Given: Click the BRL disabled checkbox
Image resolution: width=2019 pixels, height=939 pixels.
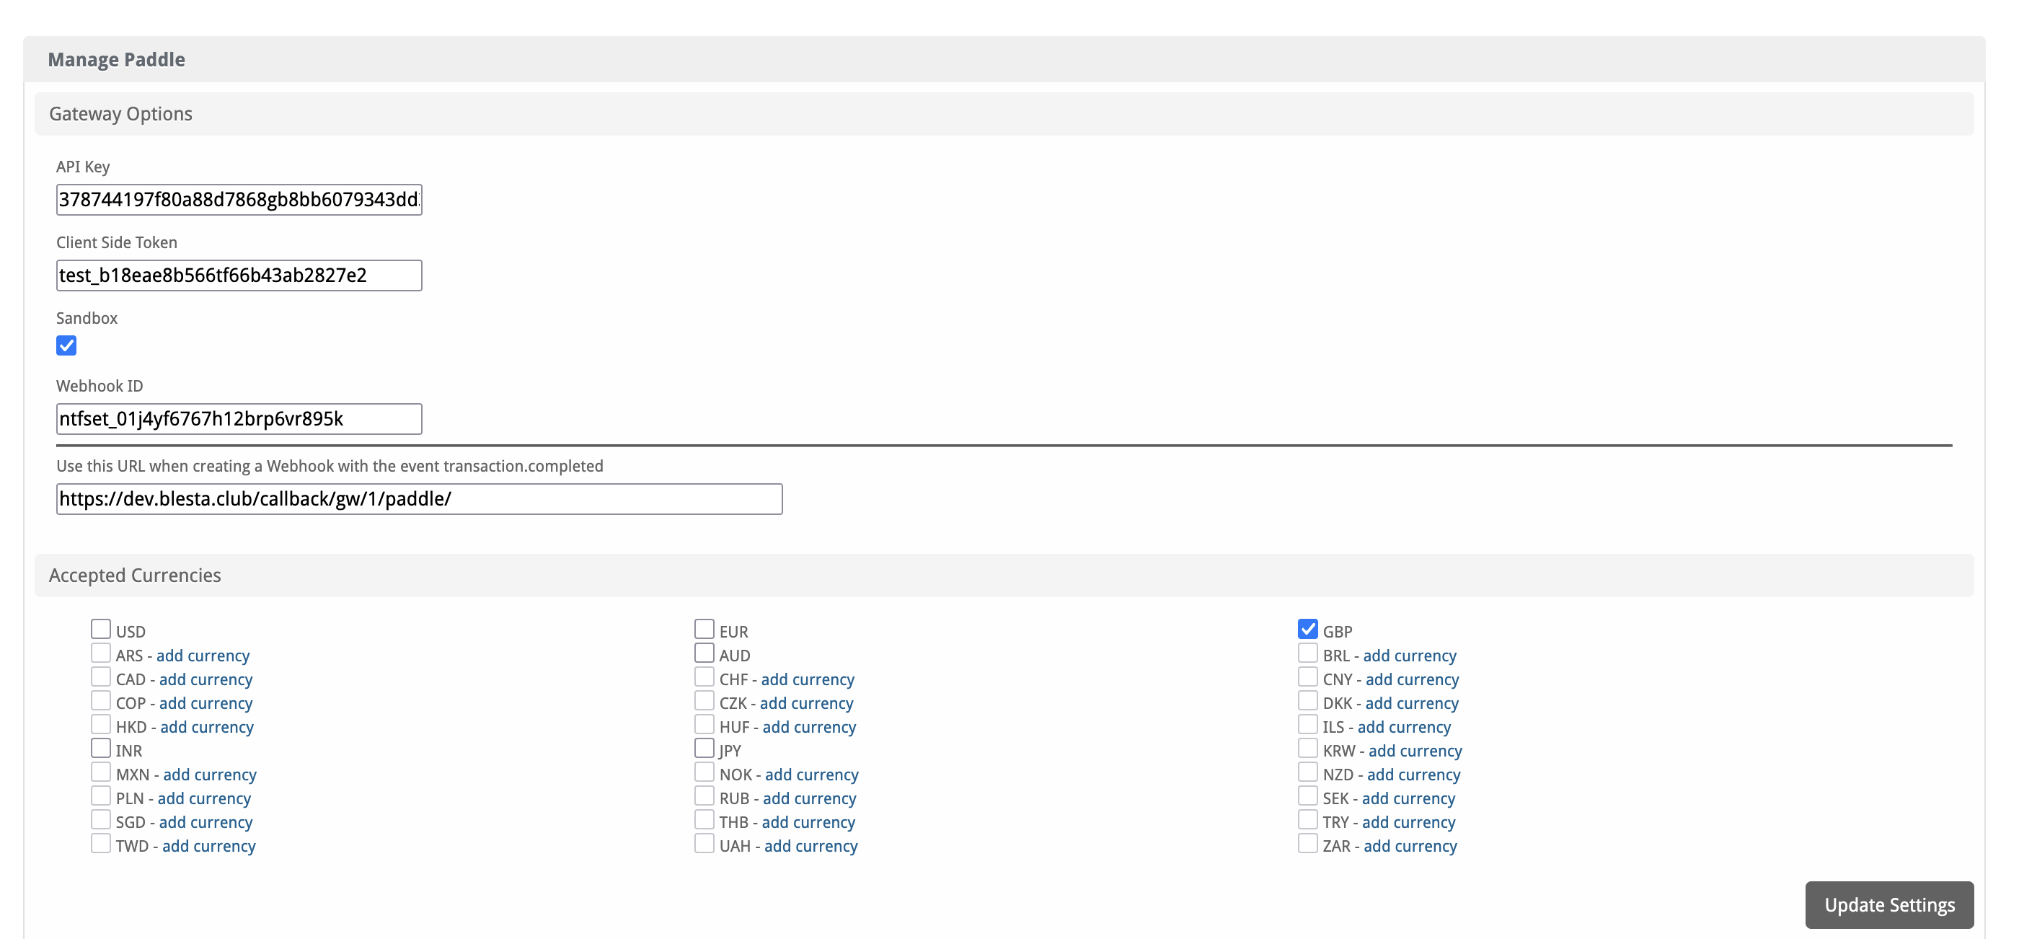Looking at the screenshot, I should [1307, 653].
